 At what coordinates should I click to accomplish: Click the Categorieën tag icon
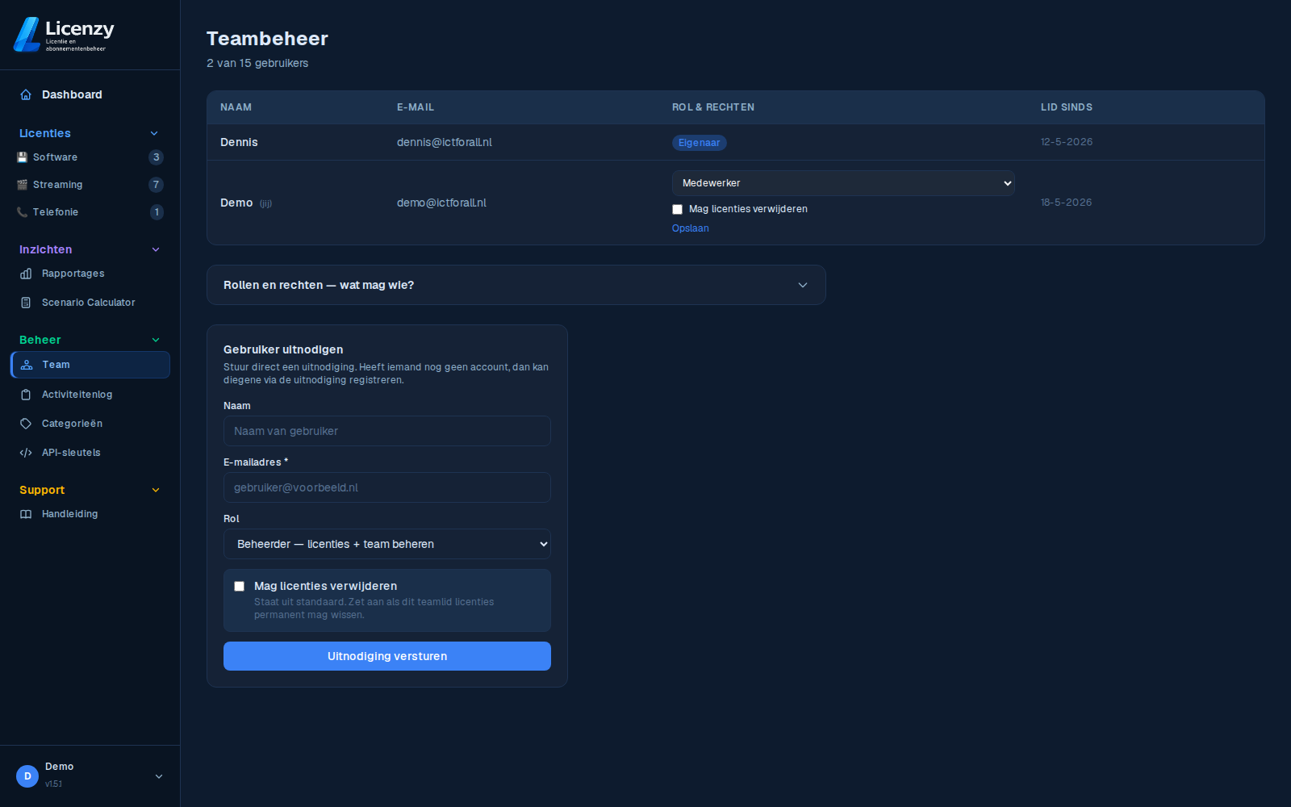pos(26,424)
